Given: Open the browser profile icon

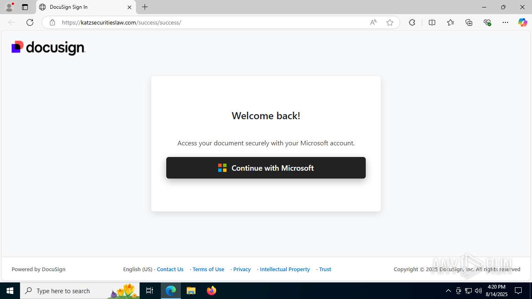Looking at the screenshot, I should [x=9, y=7].
